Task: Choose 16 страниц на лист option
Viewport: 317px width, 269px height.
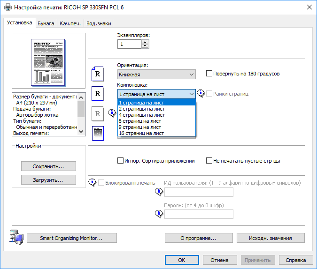Action: [x=142, y=133]
